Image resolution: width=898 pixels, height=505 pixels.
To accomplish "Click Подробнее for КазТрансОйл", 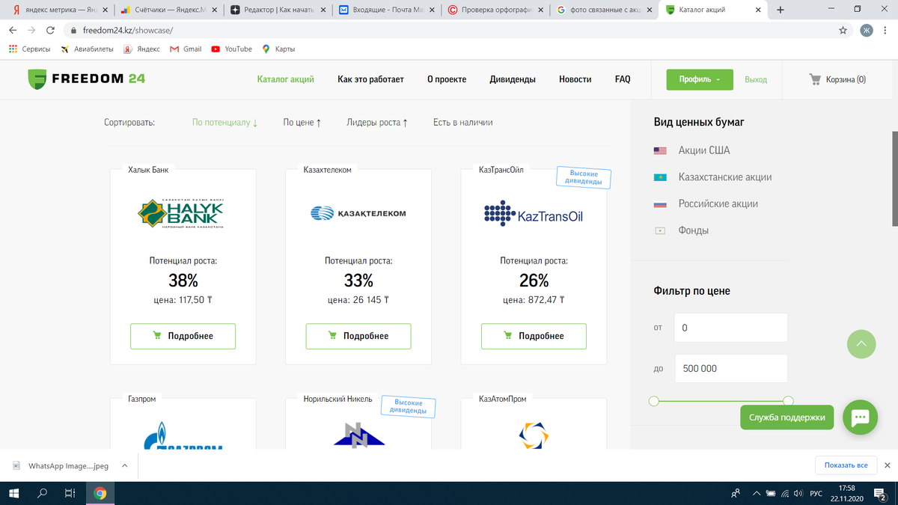I will click(x=534, y=336).
